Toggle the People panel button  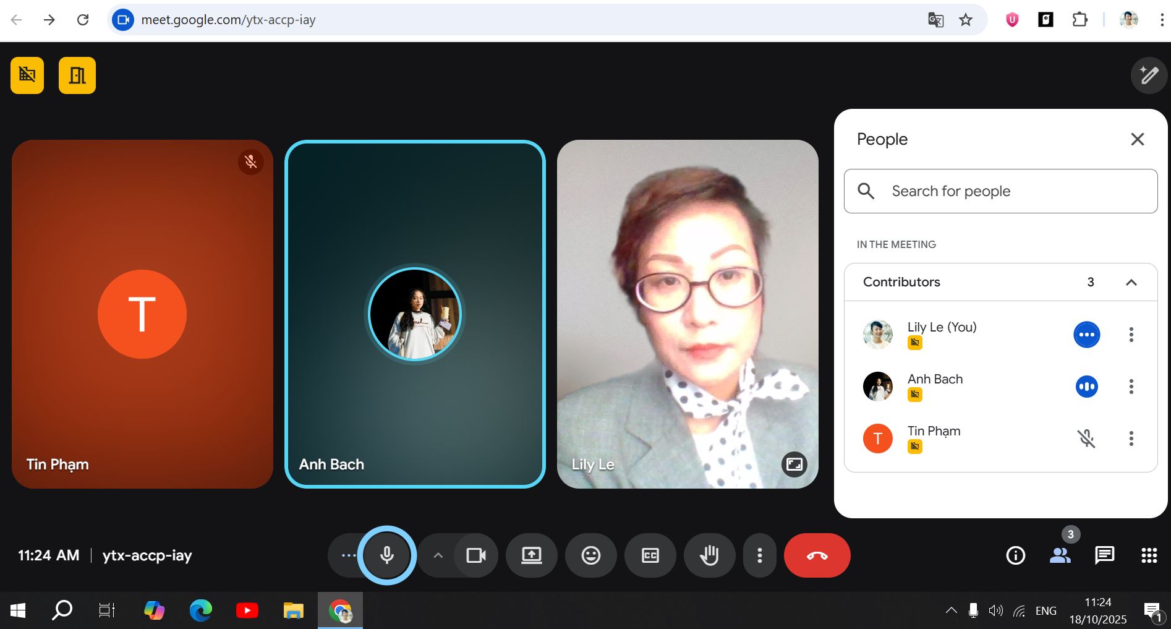[1060, 555]
